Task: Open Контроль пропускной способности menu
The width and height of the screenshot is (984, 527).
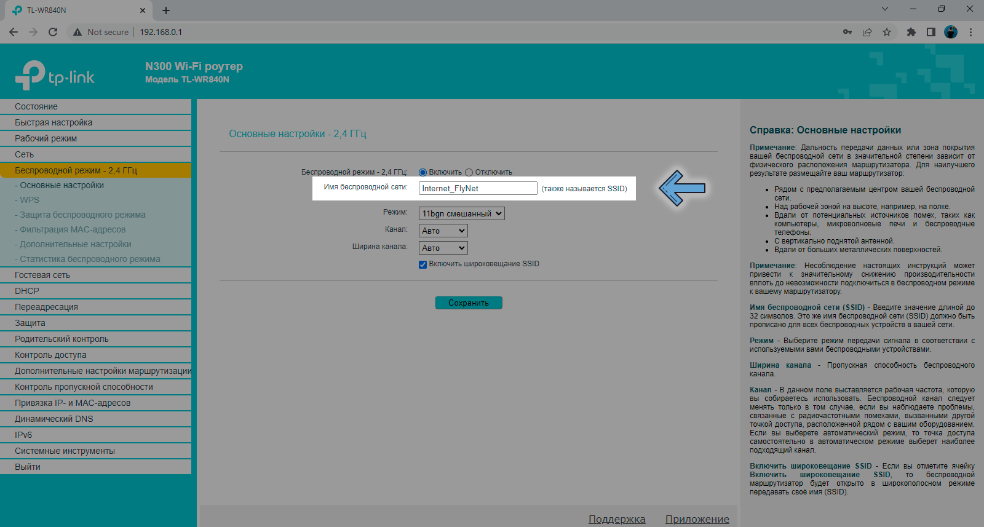Action: coord(95,387)
